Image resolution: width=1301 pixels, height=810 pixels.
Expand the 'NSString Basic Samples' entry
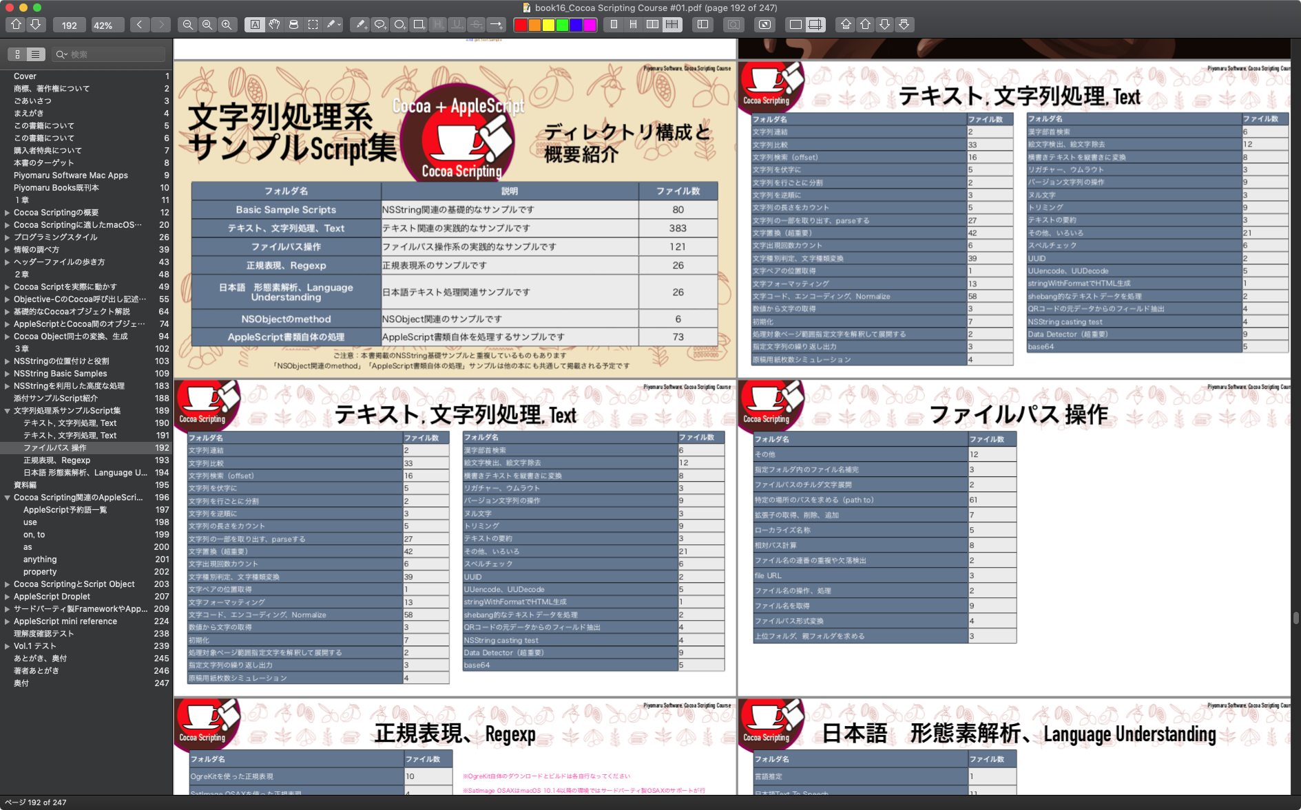(x=7, y=374)
